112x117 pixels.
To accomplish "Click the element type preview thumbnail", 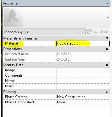I will click(13, 18).
